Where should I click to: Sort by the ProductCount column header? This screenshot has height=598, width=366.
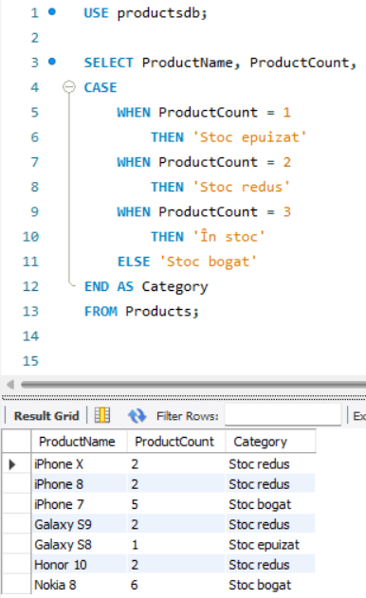point(174,442)
